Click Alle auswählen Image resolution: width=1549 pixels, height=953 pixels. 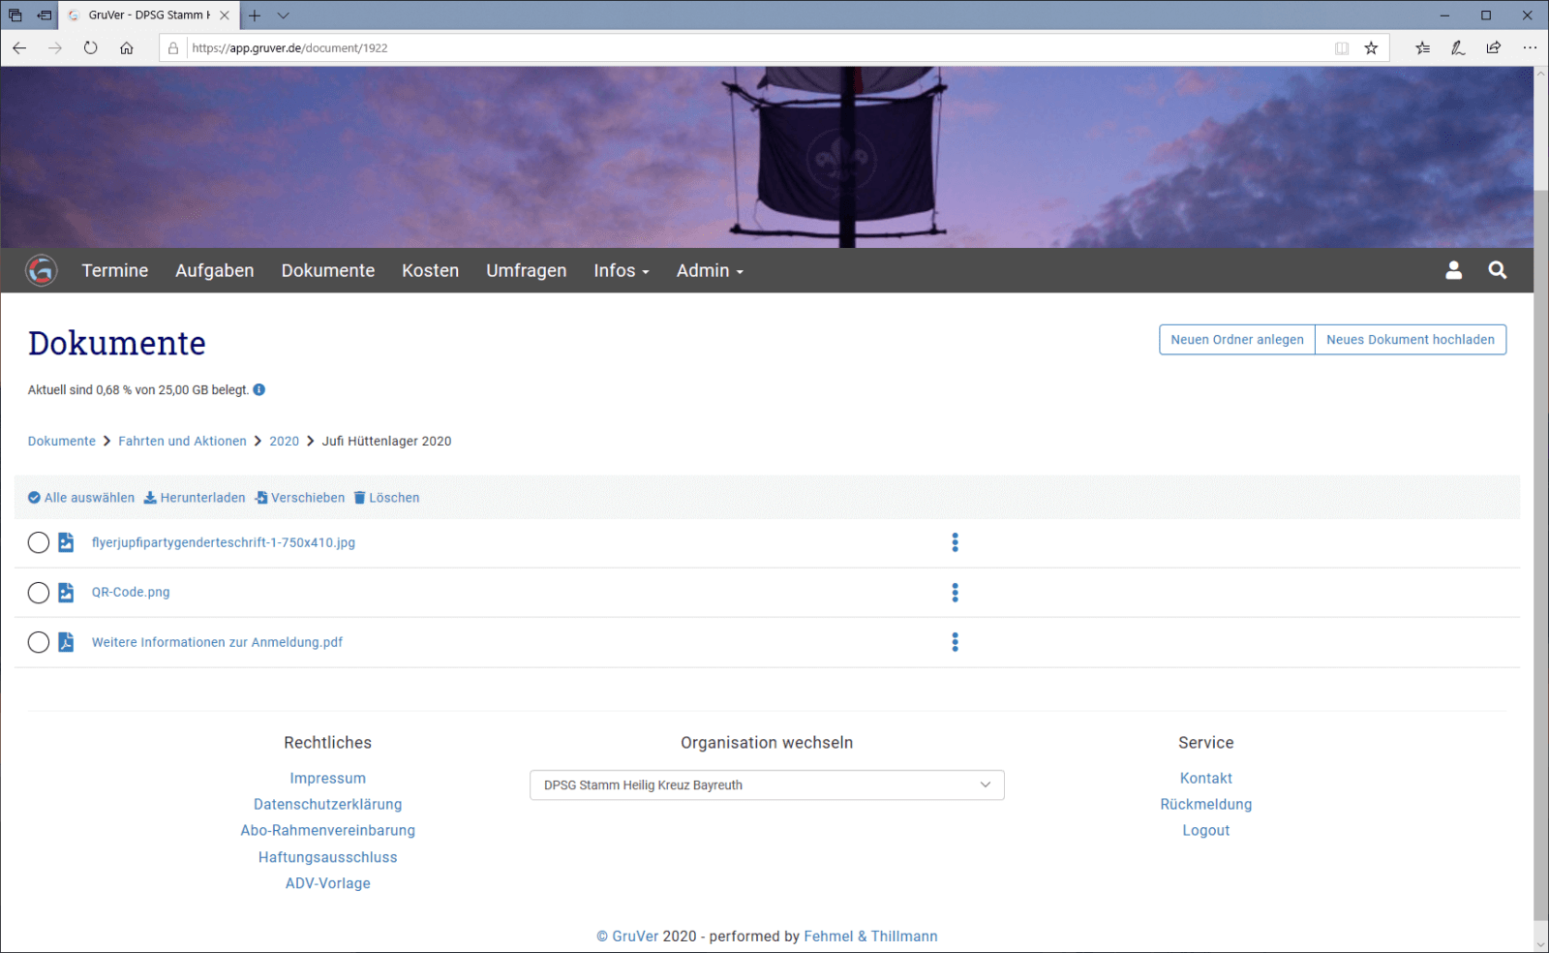pos(81,498)
